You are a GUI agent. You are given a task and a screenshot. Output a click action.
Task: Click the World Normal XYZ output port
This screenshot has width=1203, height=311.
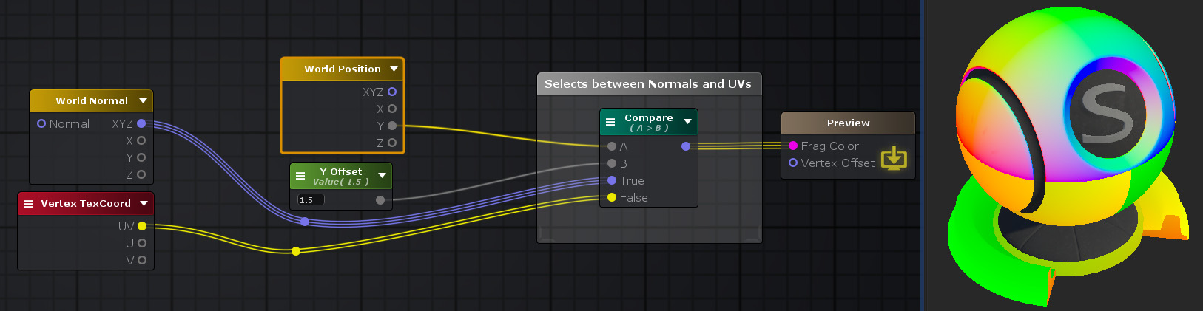coord(141,123)
